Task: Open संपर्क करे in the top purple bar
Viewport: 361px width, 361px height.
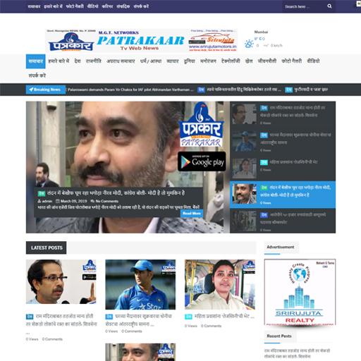Action: tap(141, 6)
